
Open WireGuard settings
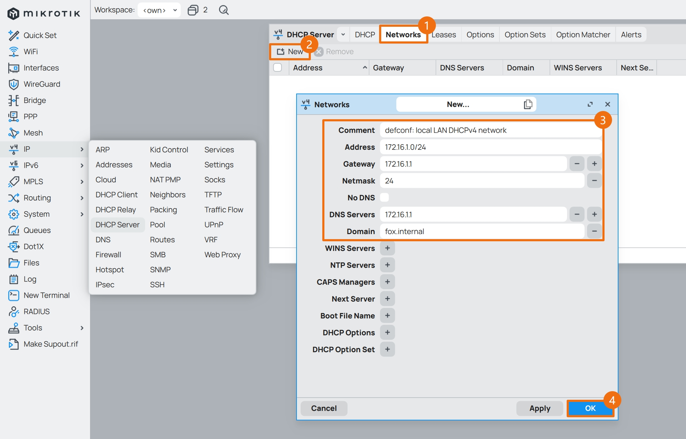pos(42,84)
